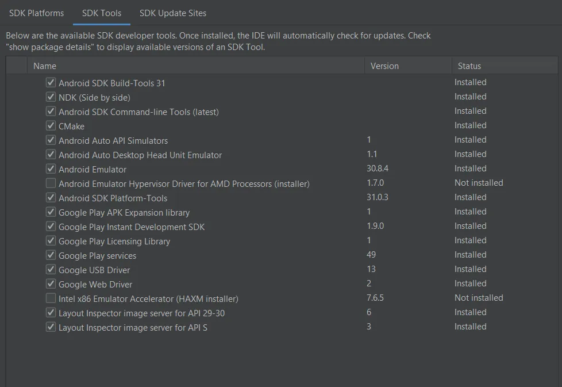Uncheck Android Auto API Simulators
Viewport: 562px width, 387px height.
[x=51, y=140]
